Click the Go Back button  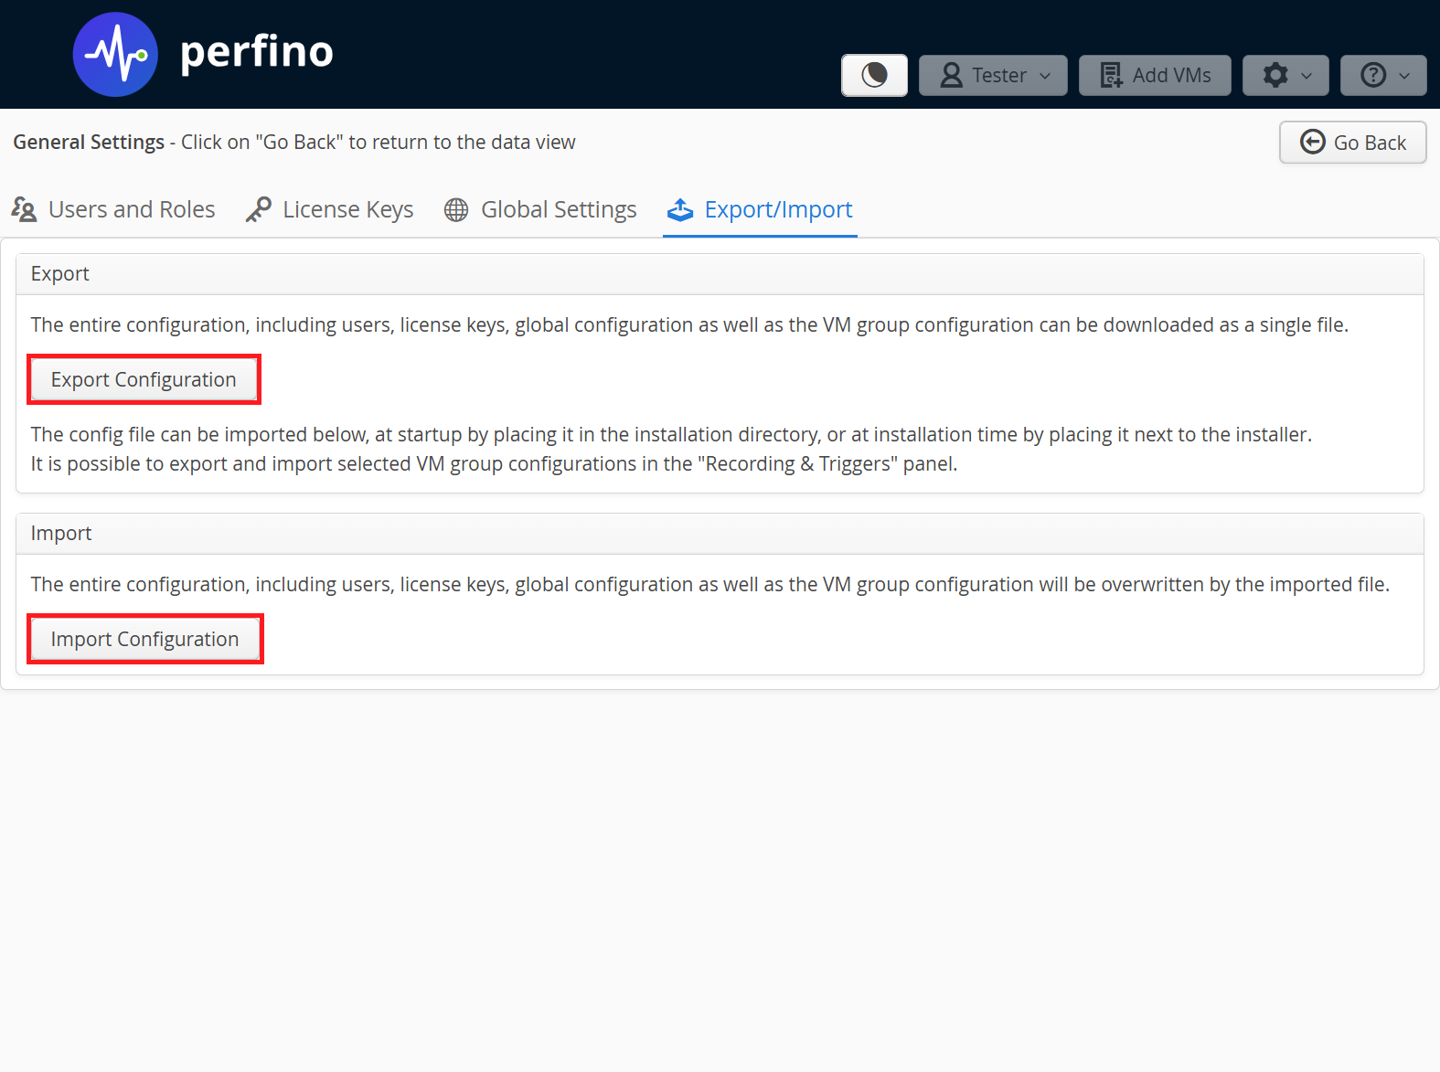[1352, 143]
